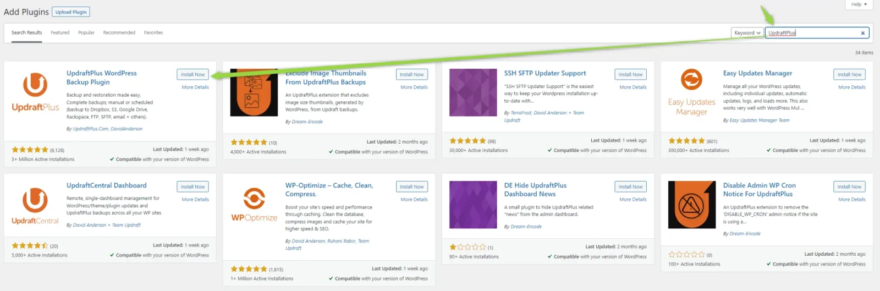Open author link UpdraftPlus.Com, DavidAnderson

[x=108, y=129]
